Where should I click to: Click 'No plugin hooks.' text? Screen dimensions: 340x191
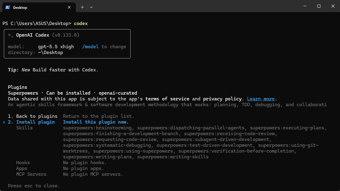tap(85, 163)
